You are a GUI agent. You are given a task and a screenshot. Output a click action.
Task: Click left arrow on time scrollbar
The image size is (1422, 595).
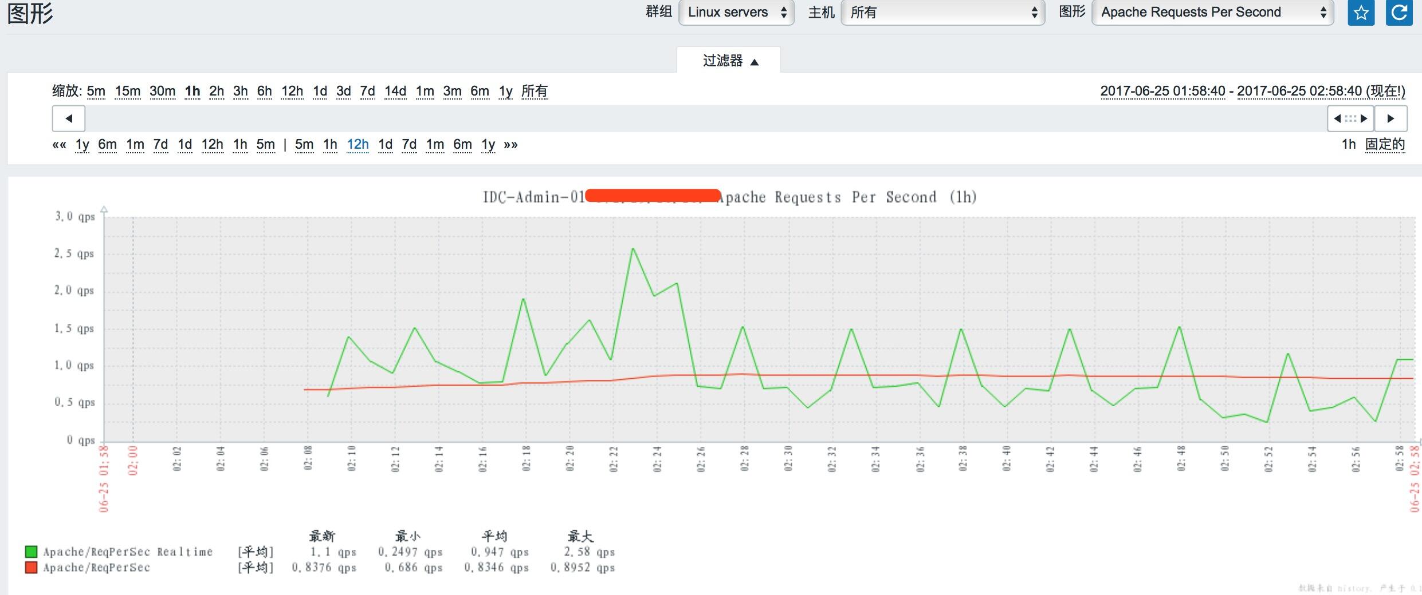coord(69,118)
